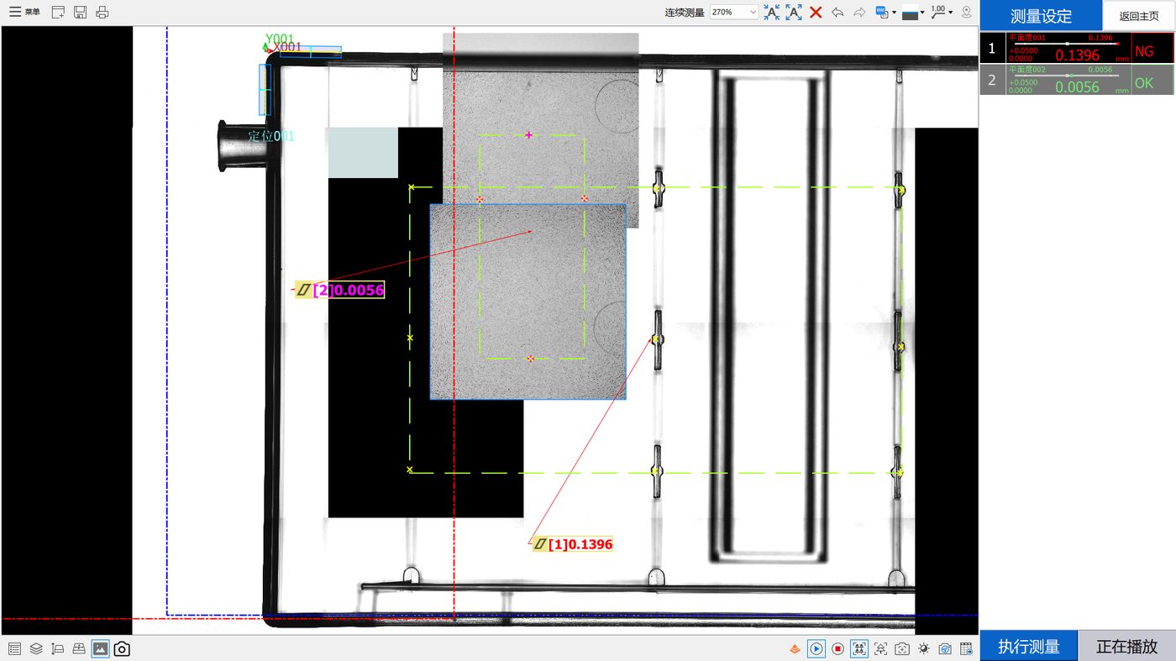The image size is (1176, 661).
Task: Select measurement result row 1
Action: point(1078,48)
